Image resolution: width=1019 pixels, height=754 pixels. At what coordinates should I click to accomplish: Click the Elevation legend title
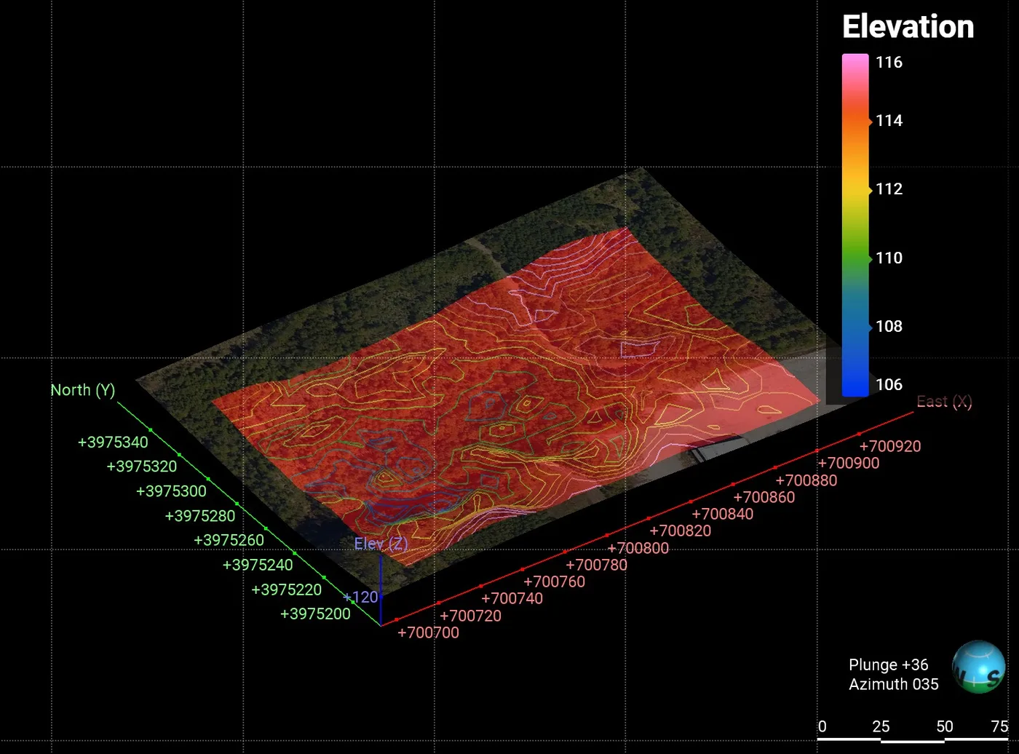908,27
